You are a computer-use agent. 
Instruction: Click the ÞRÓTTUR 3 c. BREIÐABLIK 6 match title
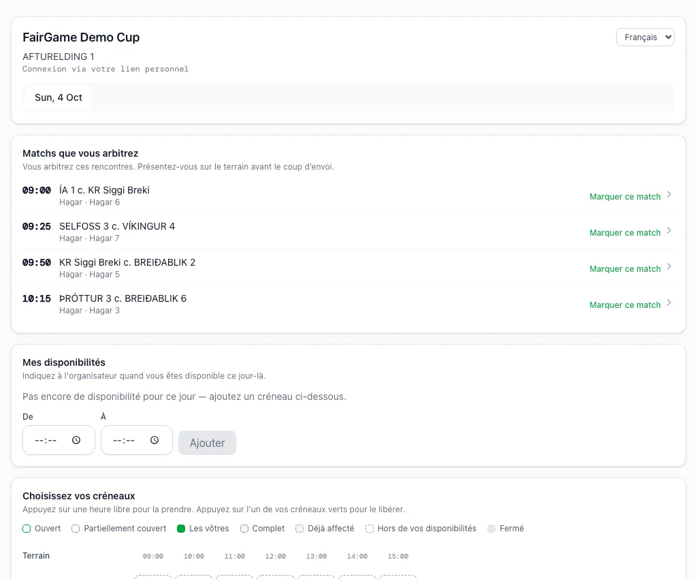point(123,298)
